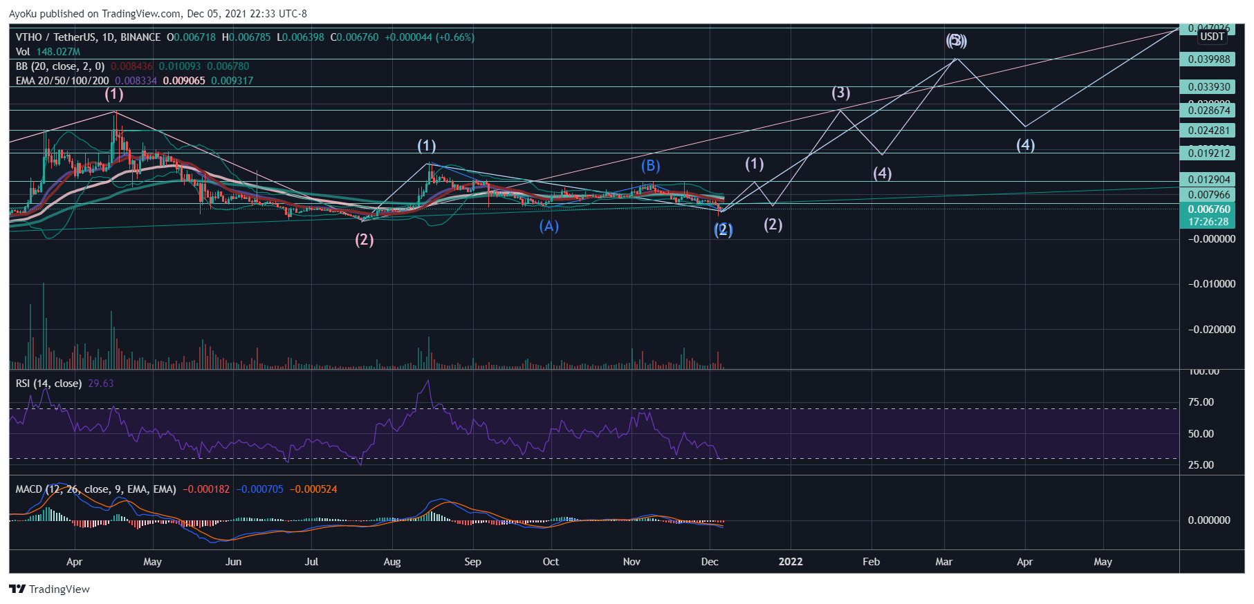Click the Aug label on time axis
Screen dimensions: 1254x604
392,562
